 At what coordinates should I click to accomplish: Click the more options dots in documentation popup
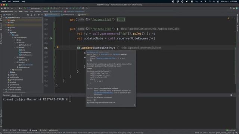coord(134,105)
